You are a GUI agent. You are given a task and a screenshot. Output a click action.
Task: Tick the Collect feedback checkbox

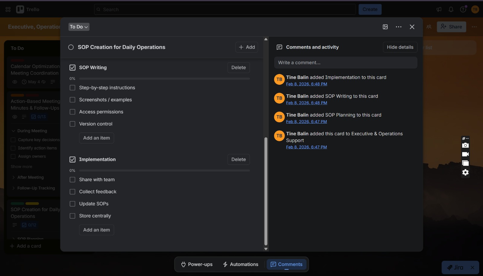click(x=72, y=192)
